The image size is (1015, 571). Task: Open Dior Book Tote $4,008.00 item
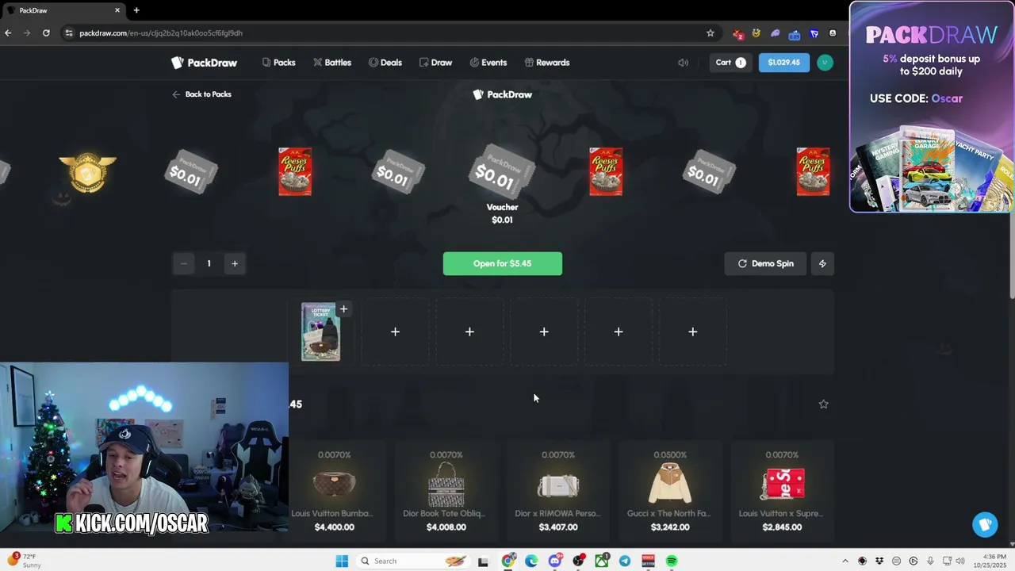coord(446,490)
